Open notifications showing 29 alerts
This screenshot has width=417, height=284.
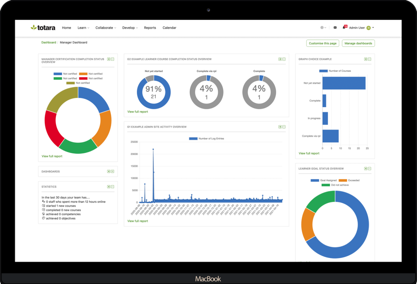tap(344, 27)
